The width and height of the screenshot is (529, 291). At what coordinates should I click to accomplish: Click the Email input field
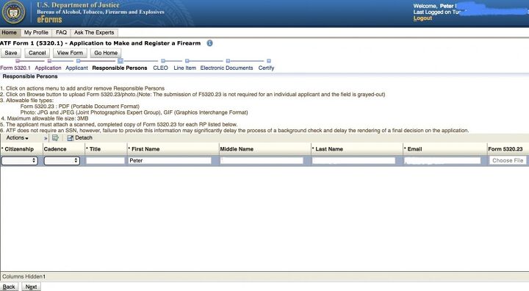tap(442, 161)
